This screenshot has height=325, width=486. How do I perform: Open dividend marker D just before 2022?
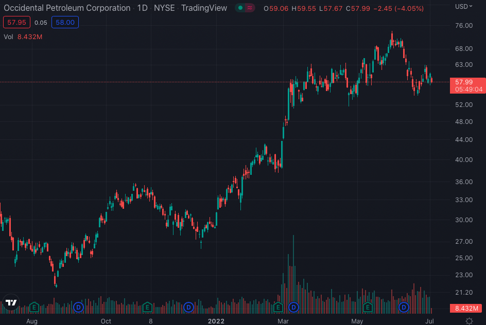(188, 308)
